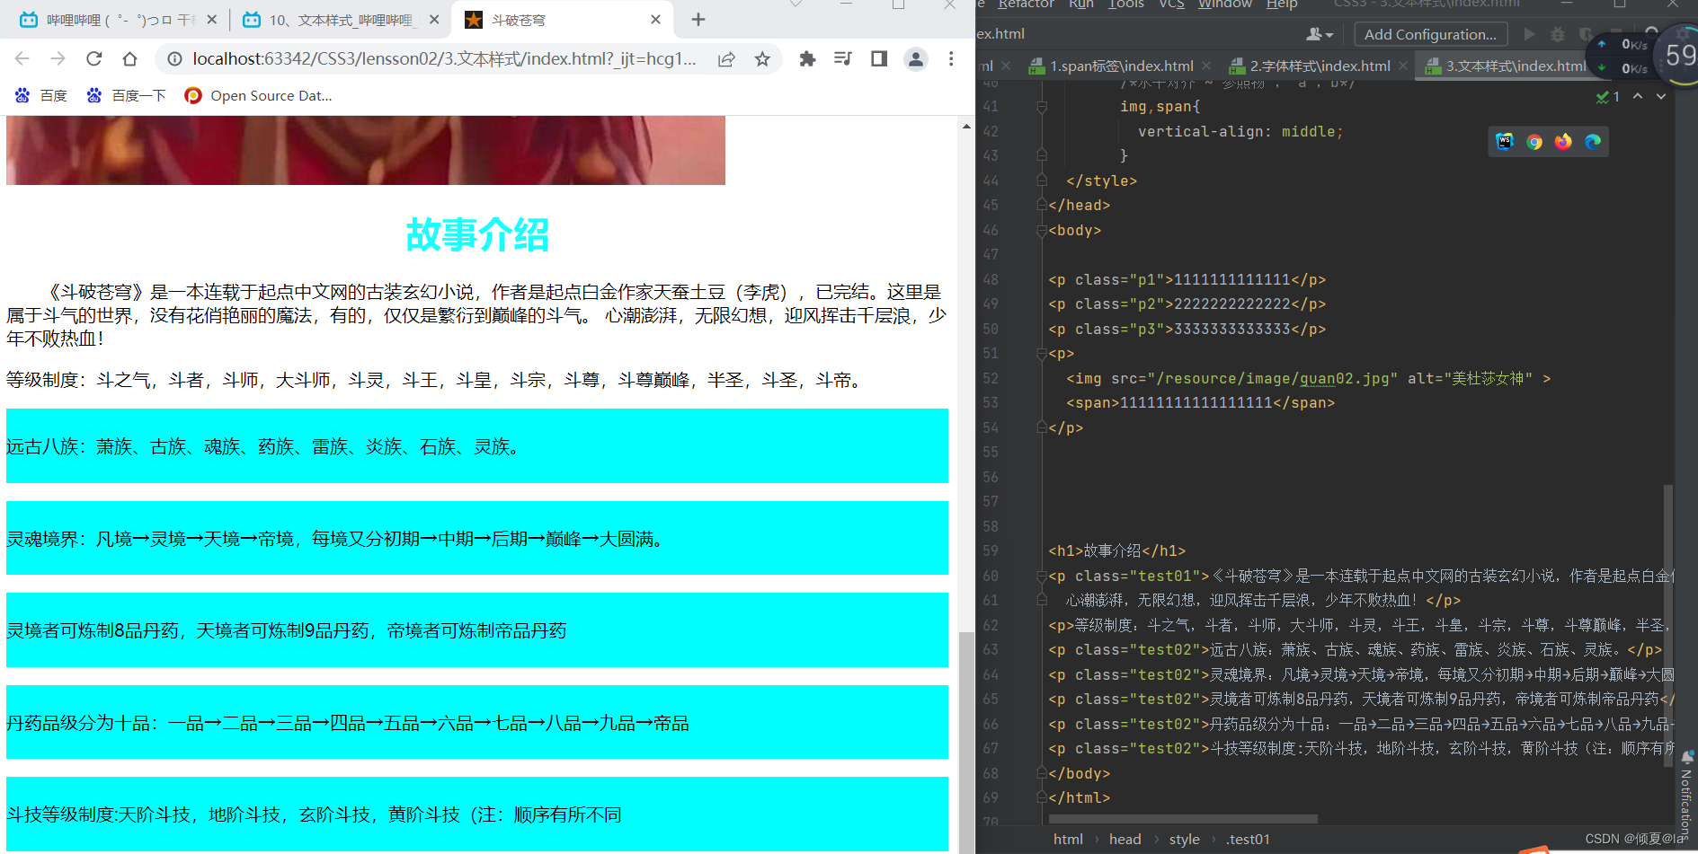The width and height of the screenshot is (1698, 854).
Task: Click the style breadcrumb in the editor footer
Action: pyautogui.click(x=1184, y=839)
